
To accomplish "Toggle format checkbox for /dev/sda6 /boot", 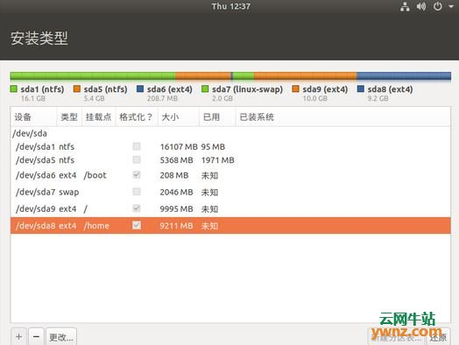I will 137,175.
